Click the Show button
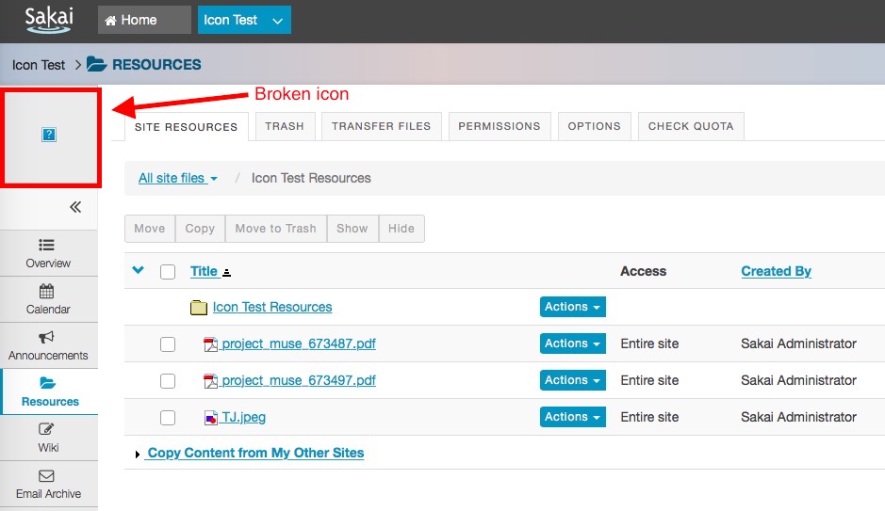 [x=352, y=228]
